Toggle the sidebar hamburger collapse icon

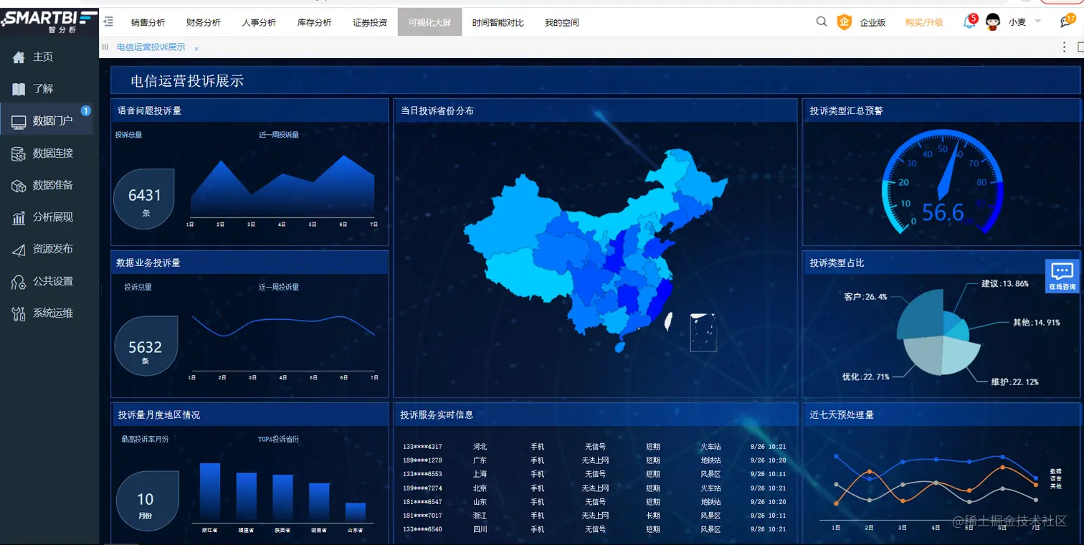(109, 22)
